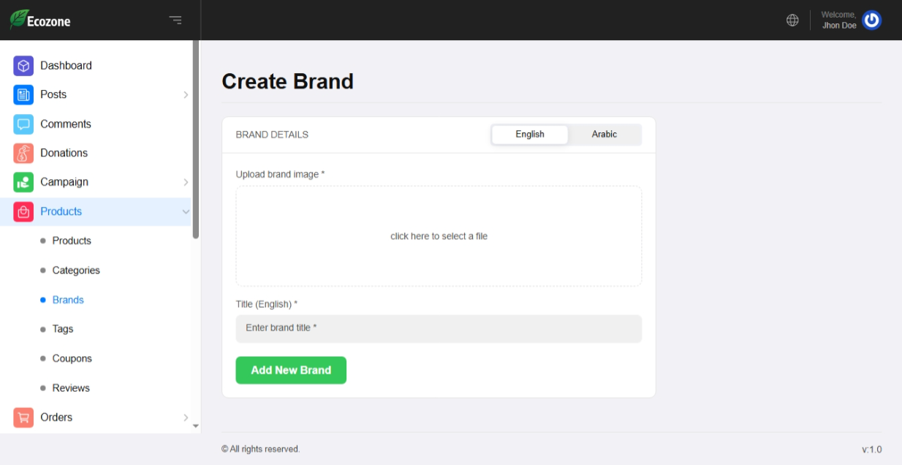
Task: Switch to the Arabic language tab
Action: tap(605, 135)
